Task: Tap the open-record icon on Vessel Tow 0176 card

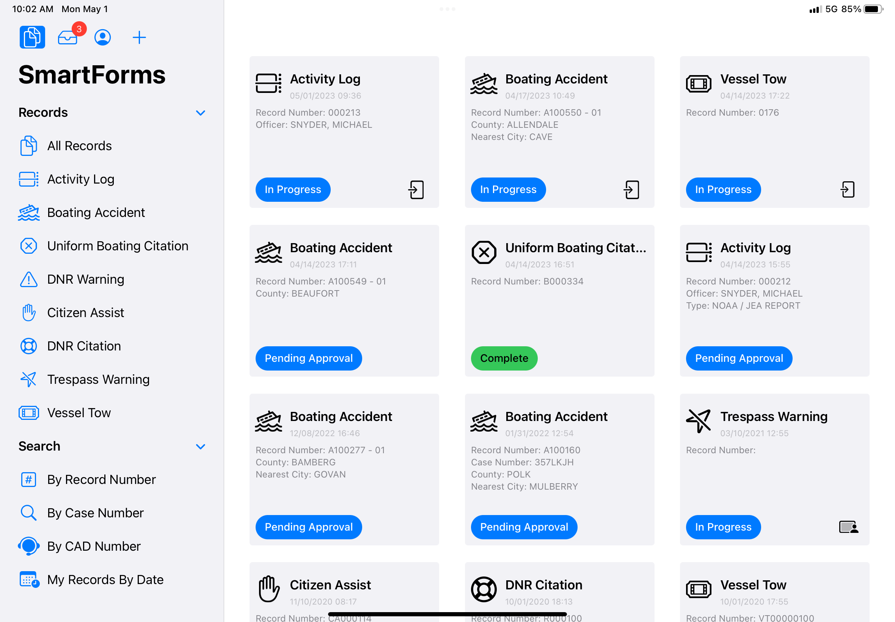Action: (848, 190)
